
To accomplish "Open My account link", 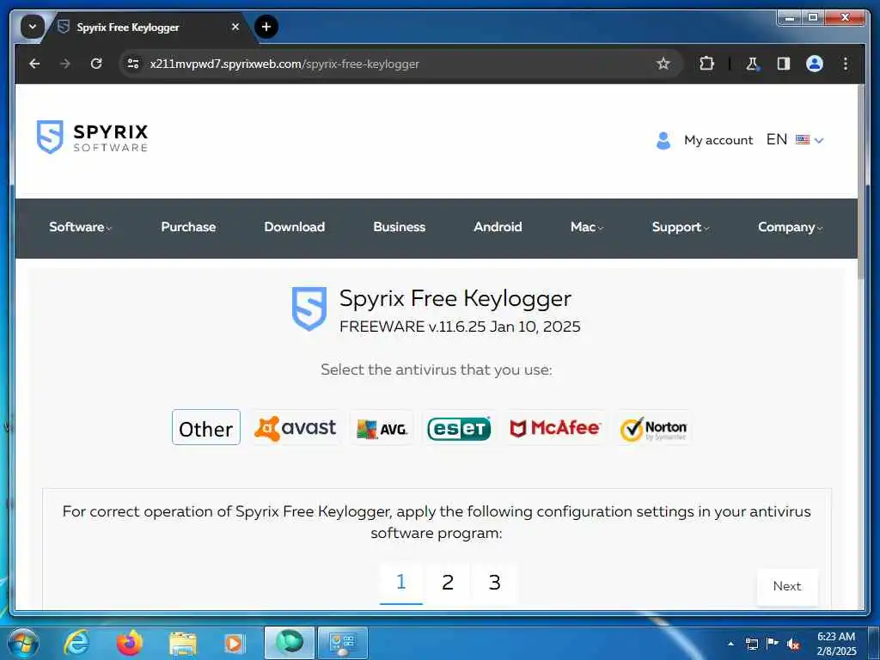I will tap(718, 140).
